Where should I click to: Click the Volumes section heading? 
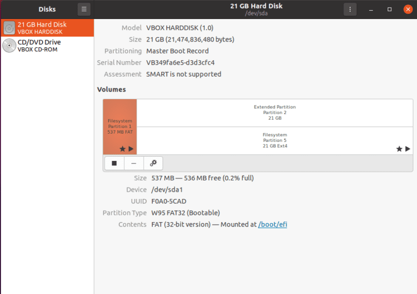[x=111, y=89]
